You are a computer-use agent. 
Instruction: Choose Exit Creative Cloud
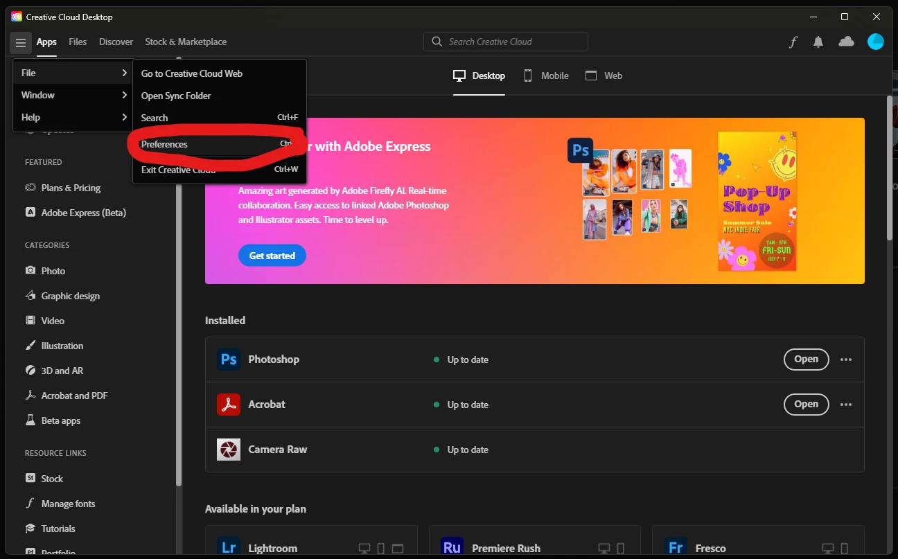pyautogui.click(x=220, y=170)
